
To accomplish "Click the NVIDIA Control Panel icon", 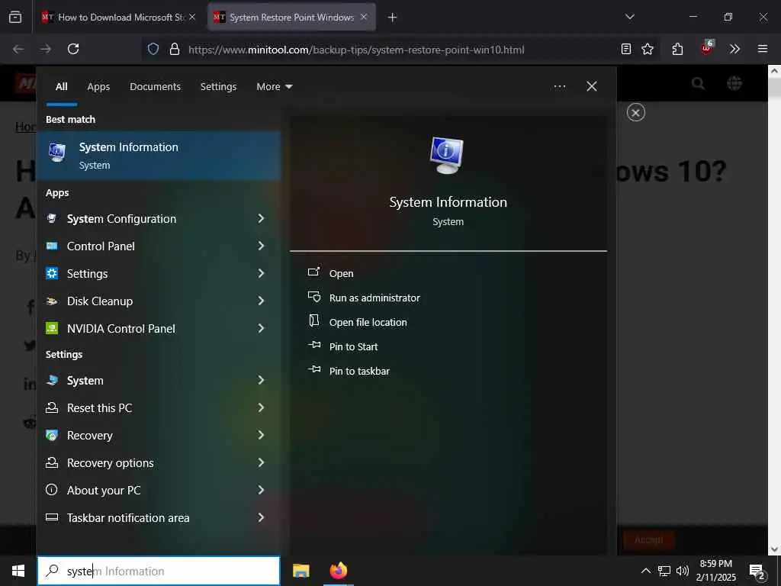I will click(51, 328).
